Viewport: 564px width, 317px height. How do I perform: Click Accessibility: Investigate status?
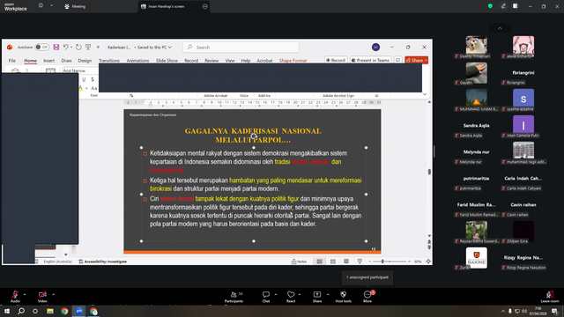tap(102, 262)
